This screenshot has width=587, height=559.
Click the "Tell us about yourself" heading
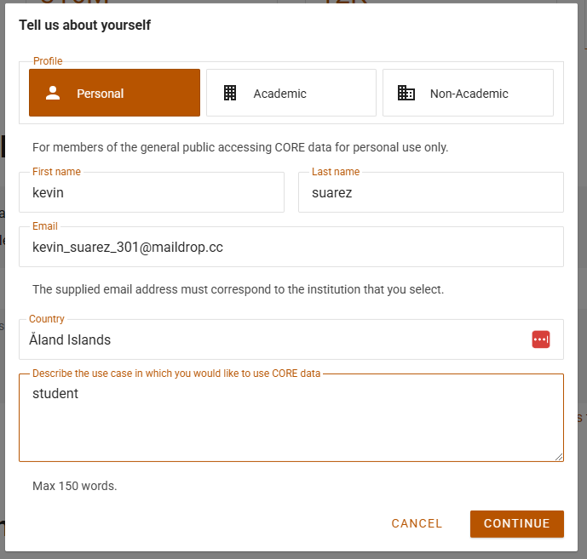click(x=84, y=26)
